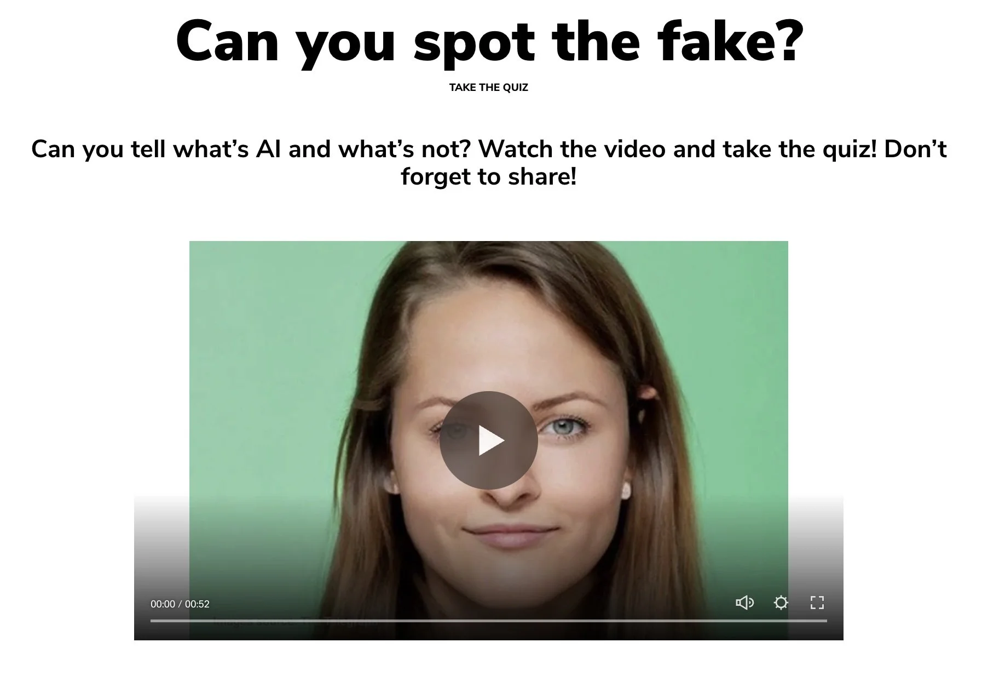The height and width of the screenshot is (688, 1005).
Task: Click the 00:52 total duration label
Action: [x=197, y=604]
